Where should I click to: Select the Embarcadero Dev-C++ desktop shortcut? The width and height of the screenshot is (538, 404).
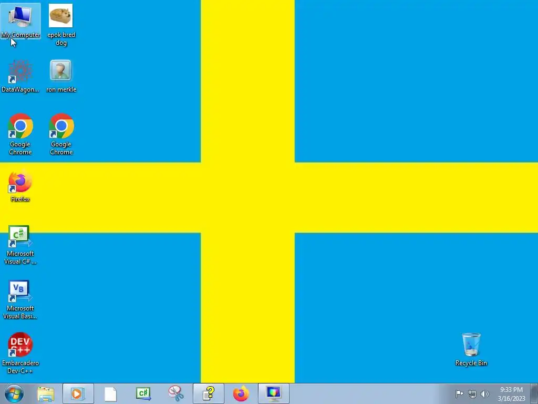point(20,353)
